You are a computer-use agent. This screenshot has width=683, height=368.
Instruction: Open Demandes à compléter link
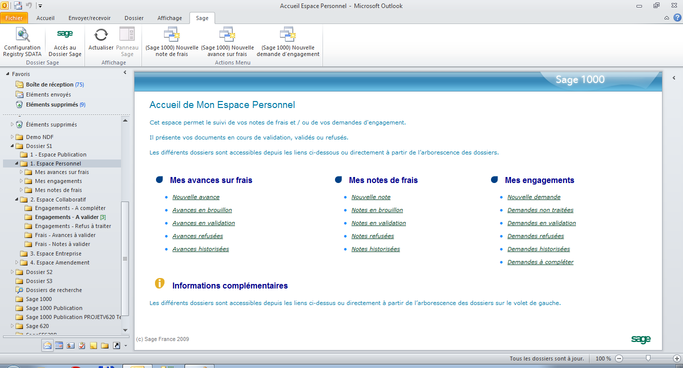(540, 262)
